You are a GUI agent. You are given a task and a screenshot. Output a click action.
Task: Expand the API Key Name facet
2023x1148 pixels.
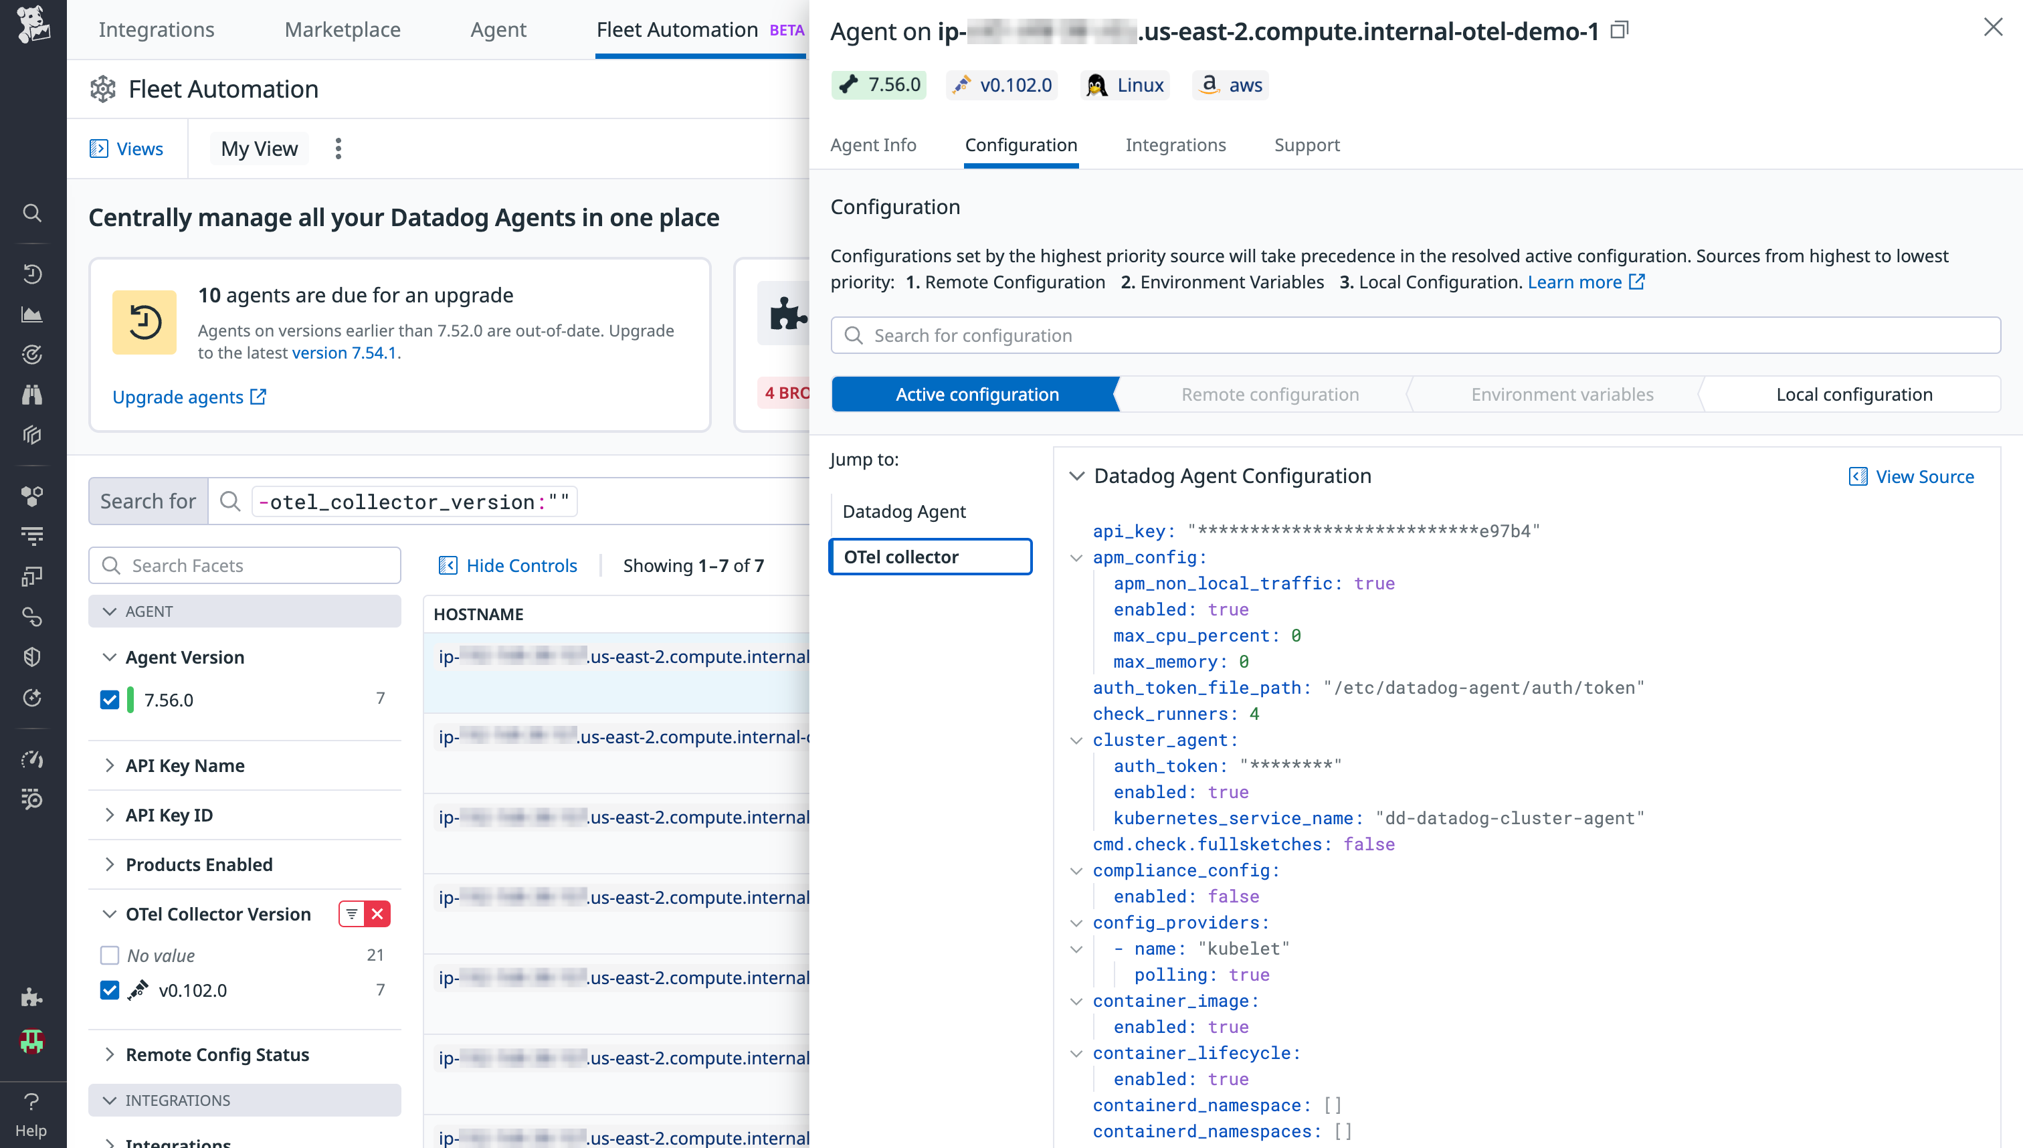tap(110, 765)
